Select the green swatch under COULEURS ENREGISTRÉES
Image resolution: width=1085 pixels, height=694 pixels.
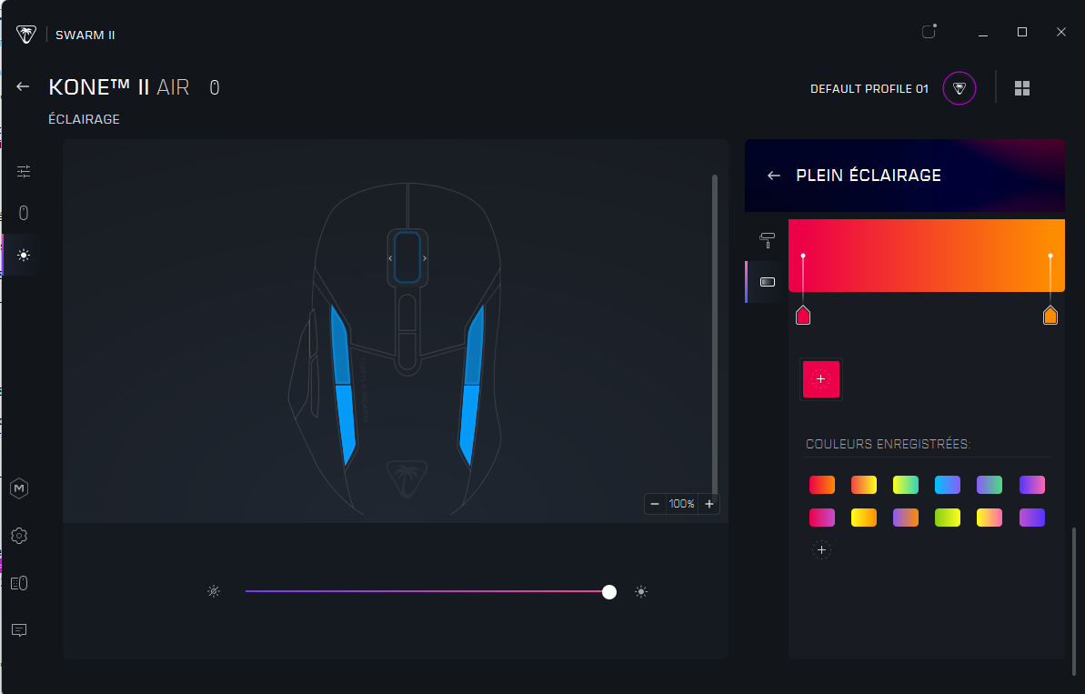pos(906,485)
